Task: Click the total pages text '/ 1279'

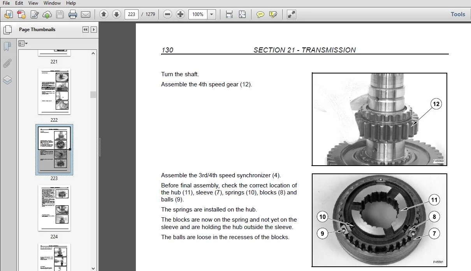Action: pyautogui.click(x=148, y=14)
